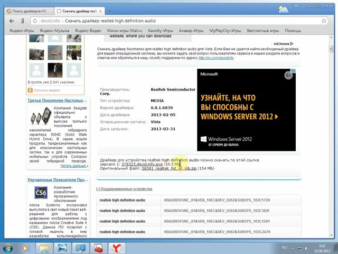Screen dimensions: 338x254
Task: Collapse the 'Поддерживаемые устройства' list
Action: [x=124, y=189]
